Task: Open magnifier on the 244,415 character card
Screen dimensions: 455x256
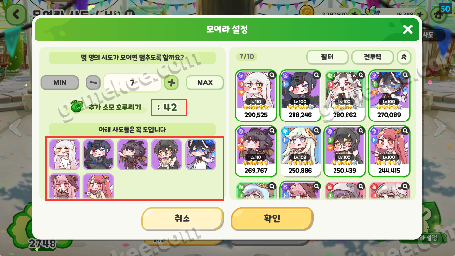Action: pyautogui.click(x=405, y=131)
